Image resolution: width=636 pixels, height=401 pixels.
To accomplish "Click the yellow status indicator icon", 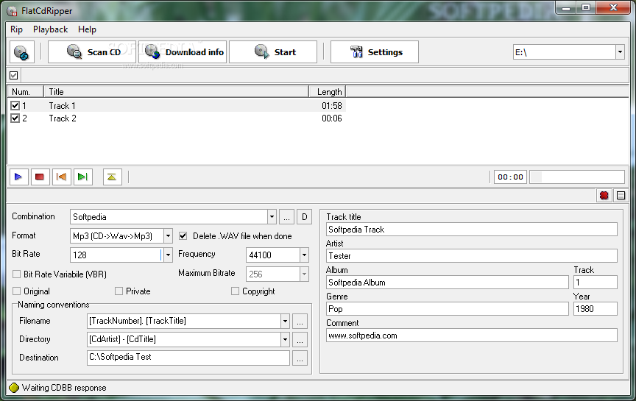I will click(x=14, y=388).
